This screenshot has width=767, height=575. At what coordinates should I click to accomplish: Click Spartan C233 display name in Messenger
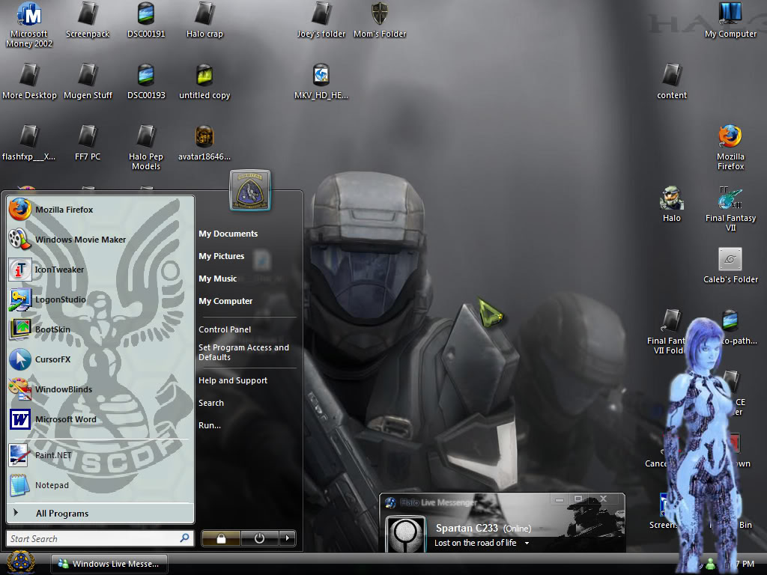coord(467,528)
